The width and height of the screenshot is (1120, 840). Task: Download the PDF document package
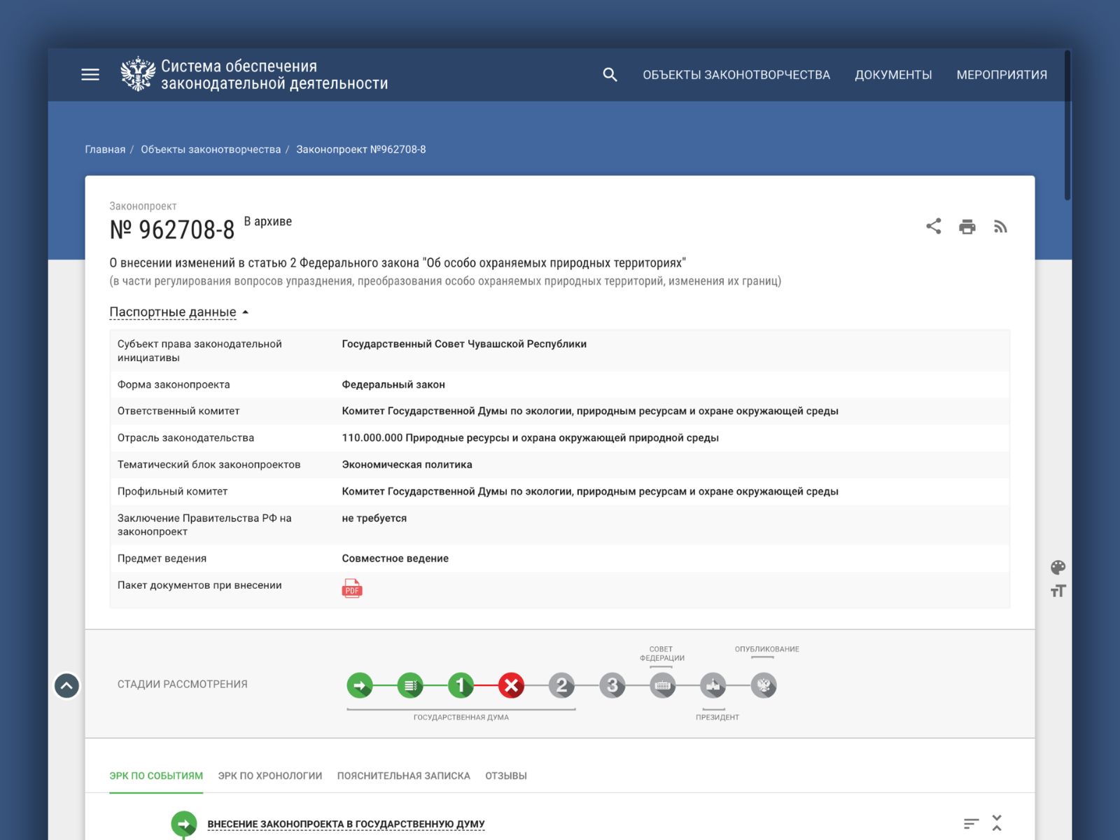[352, 589]
